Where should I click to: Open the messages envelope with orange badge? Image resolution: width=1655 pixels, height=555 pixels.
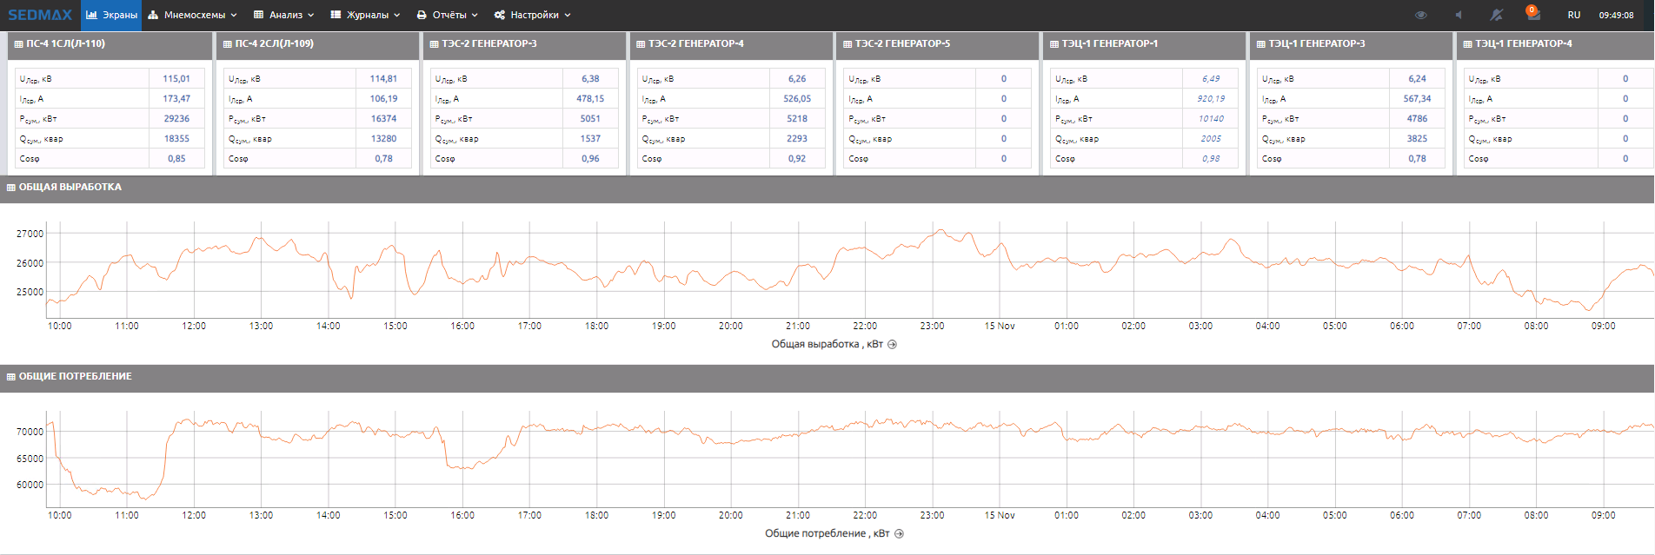[1532, 15]
